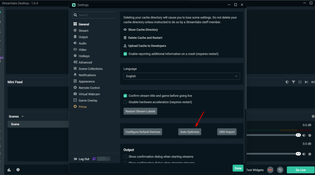Click the Appearance icon in sidebar
This screenshot has width=315, height=175.
coord(75,81)
